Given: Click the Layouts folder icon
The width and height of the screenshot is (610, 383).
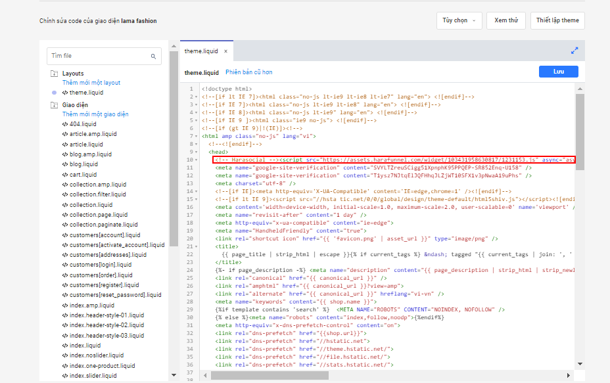Looking at the screenshot, I should click(x=55, y=74).
